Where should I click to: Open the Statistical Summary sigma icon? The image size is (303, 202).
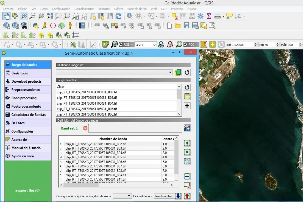[x=209, y=16]
